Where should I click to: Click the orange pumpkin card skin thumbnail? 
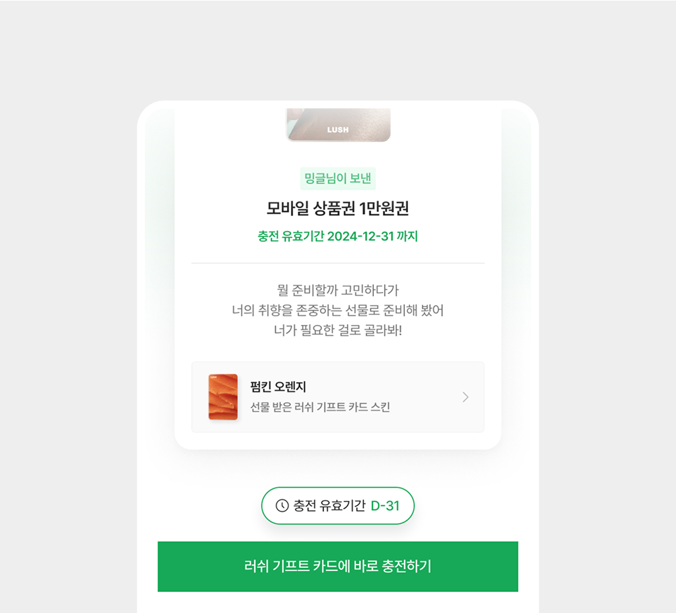click(223, 397)
